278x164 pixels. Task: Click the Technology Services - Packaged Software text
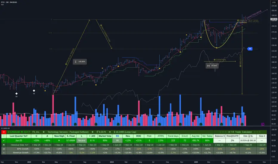pos(68,132)
